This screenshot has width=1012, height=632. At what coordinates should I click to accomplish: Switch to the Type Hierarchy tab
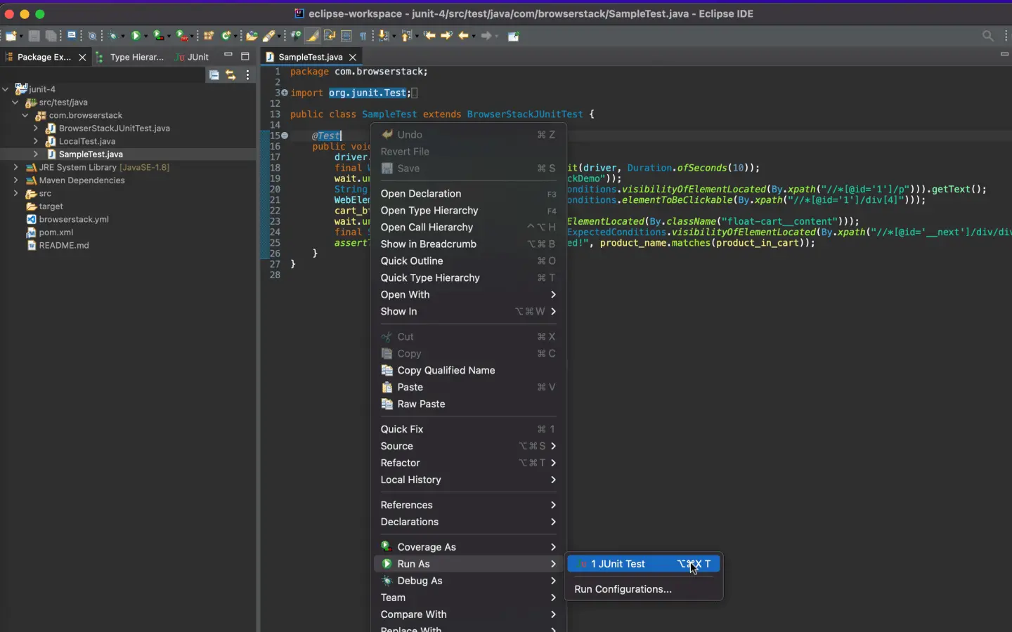coord(136,57)
